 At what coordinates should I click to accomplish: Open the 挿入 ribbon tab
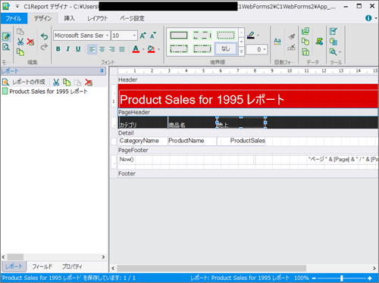tap(69, 18)
